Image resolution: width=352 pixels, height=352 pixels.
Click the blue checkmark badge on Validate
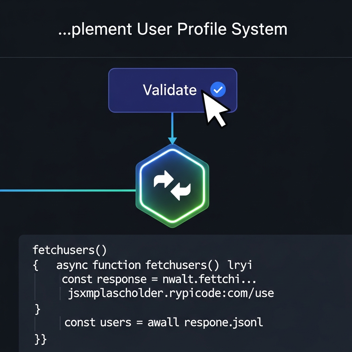[218, 90]
